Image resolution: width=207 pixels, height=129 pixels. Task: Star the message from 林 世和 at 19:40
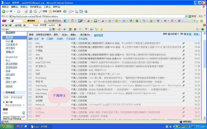(x=33, y=47)
